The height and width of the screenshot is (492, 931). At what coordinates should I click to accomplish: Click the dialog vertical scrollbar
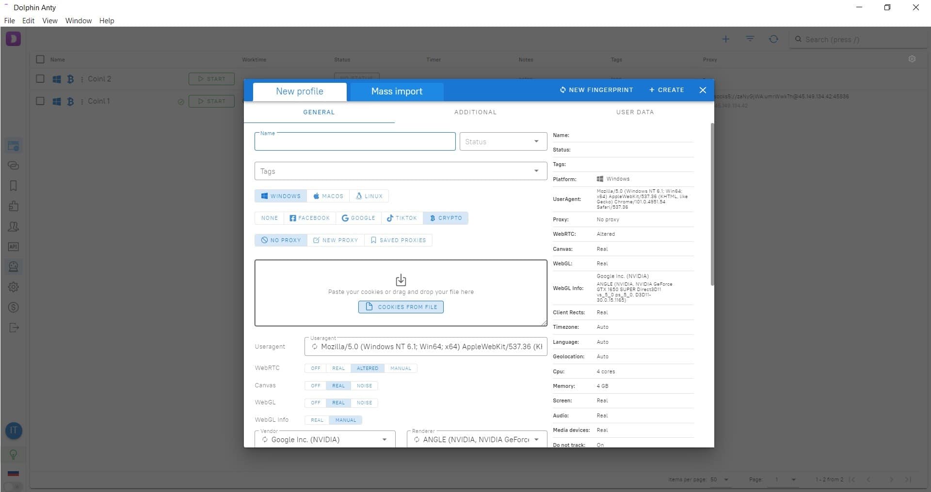[712, 204]
